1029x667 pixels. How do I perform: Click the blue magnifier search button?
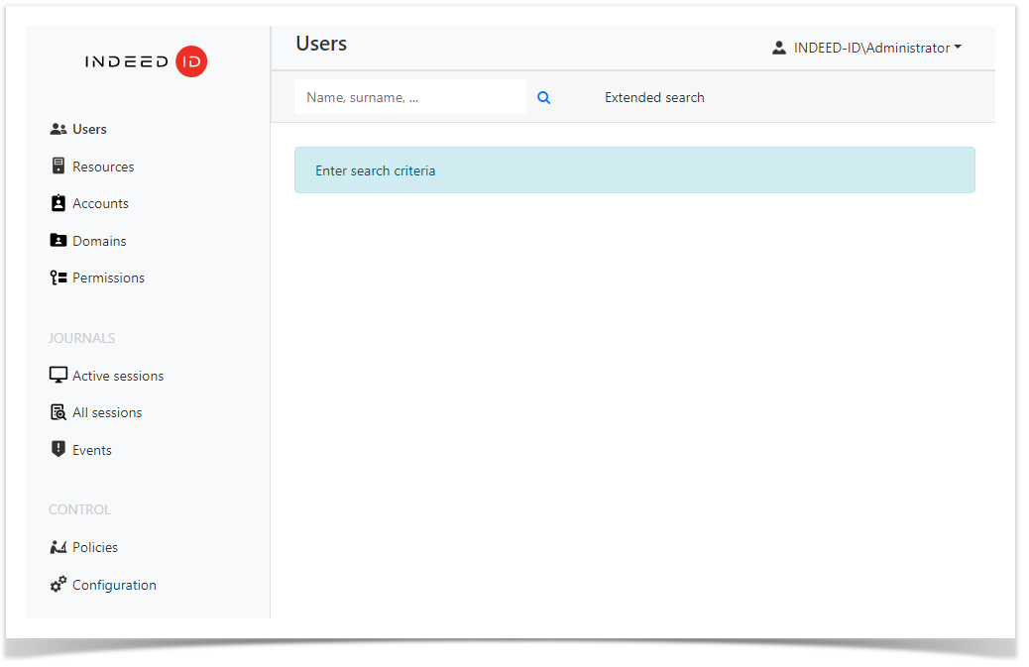[x=543, y=97]
